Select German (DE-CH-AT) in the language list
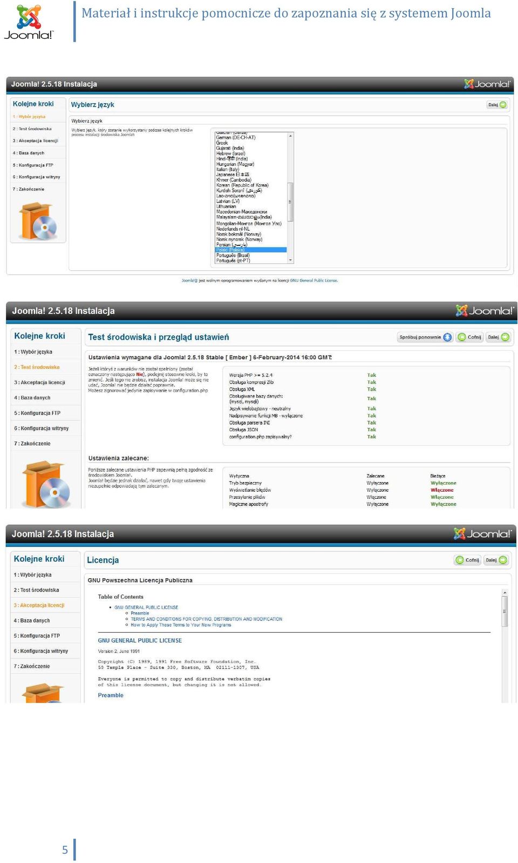This screenshot has height=863, width=518. (x=236, y=138)
